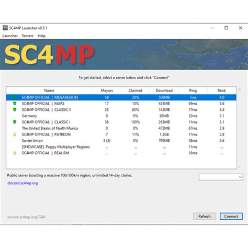Click the servers.sc4mp.org:7240 address text
Screen dimensions: 248x248
tap(26, 217)
